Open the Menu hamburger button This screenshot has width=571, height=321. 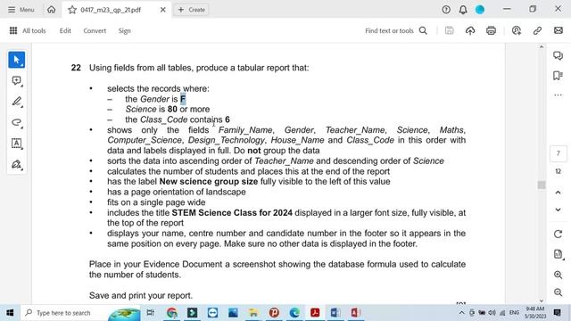pyautogui.click(x=21, y=10)
